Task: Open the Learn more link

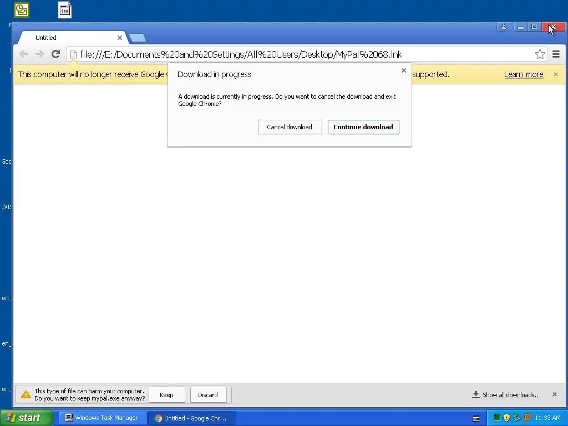Action: click(524, 74)
